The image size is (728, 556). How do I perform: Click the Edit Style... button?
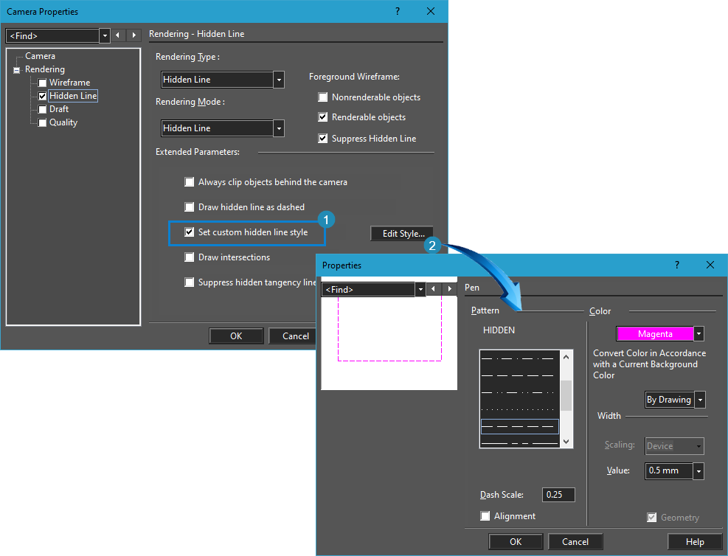403,234
